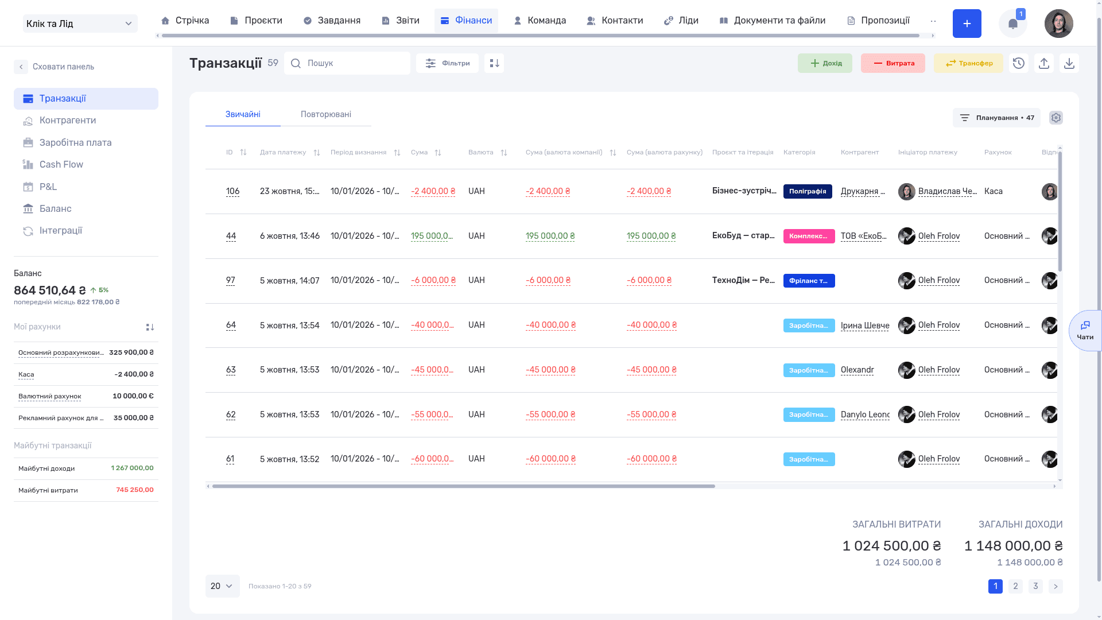Open the notifications bell icon

1012,24
